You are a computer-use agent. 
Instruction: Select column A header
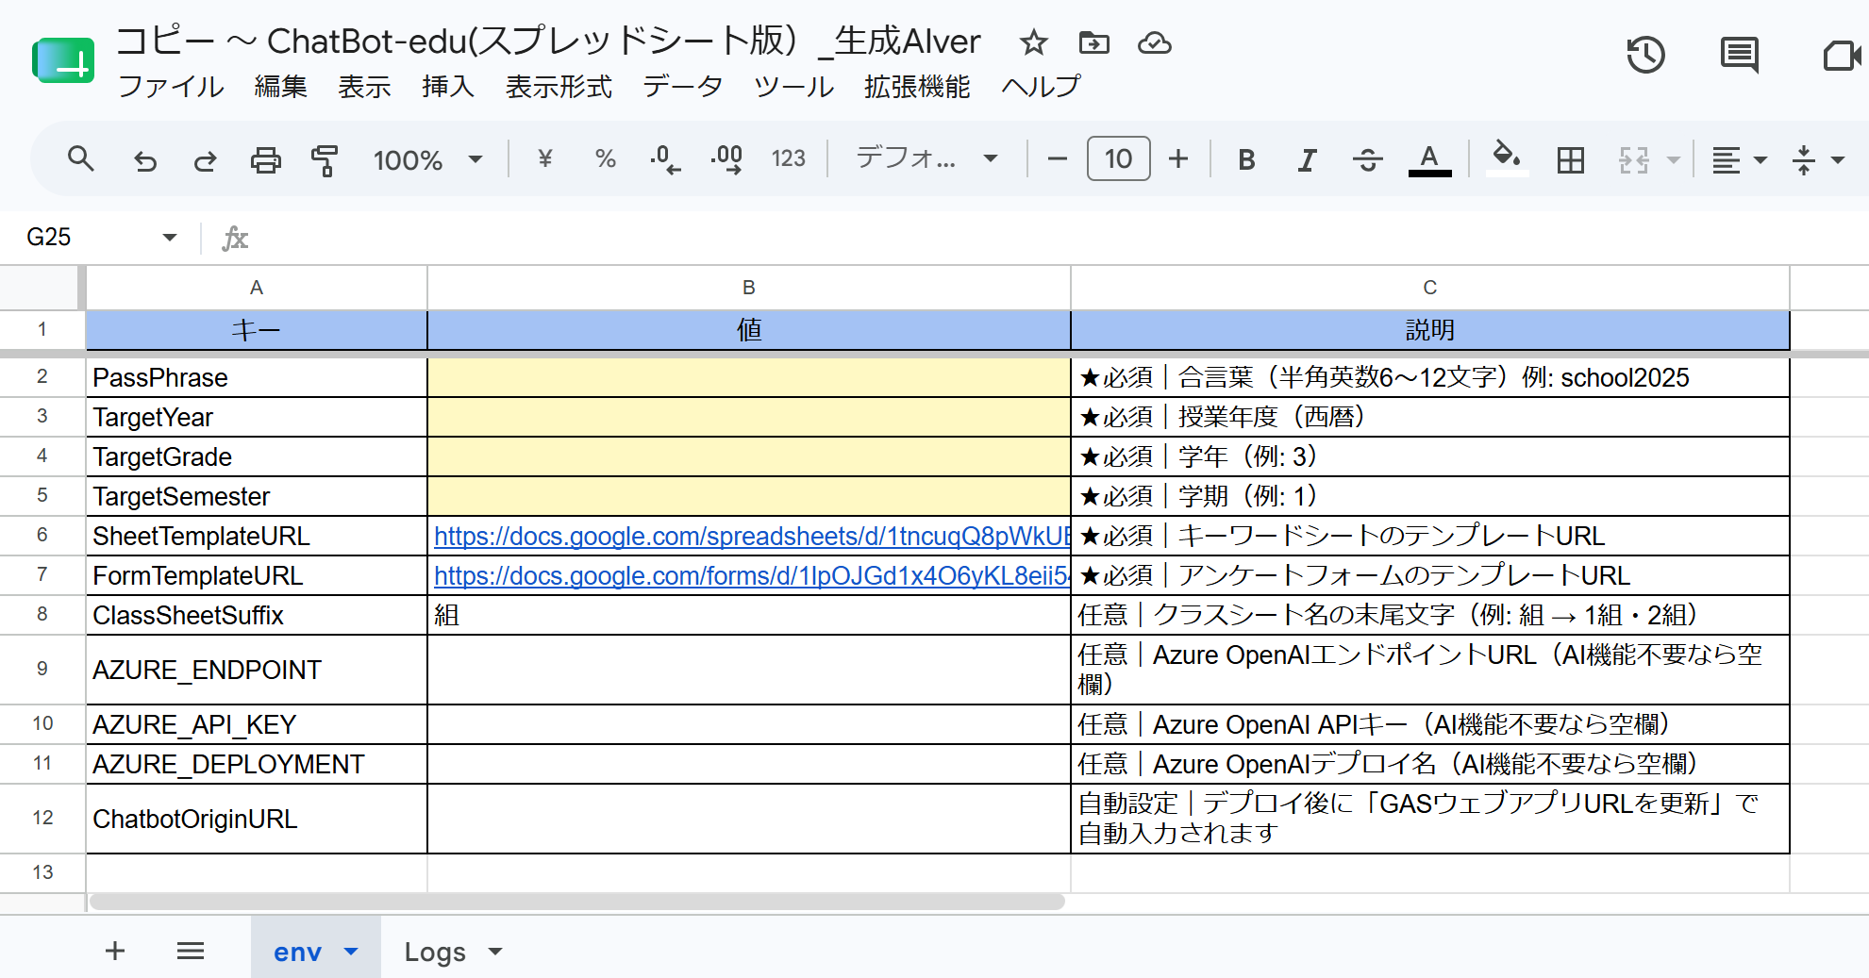(x=257, y=288)
